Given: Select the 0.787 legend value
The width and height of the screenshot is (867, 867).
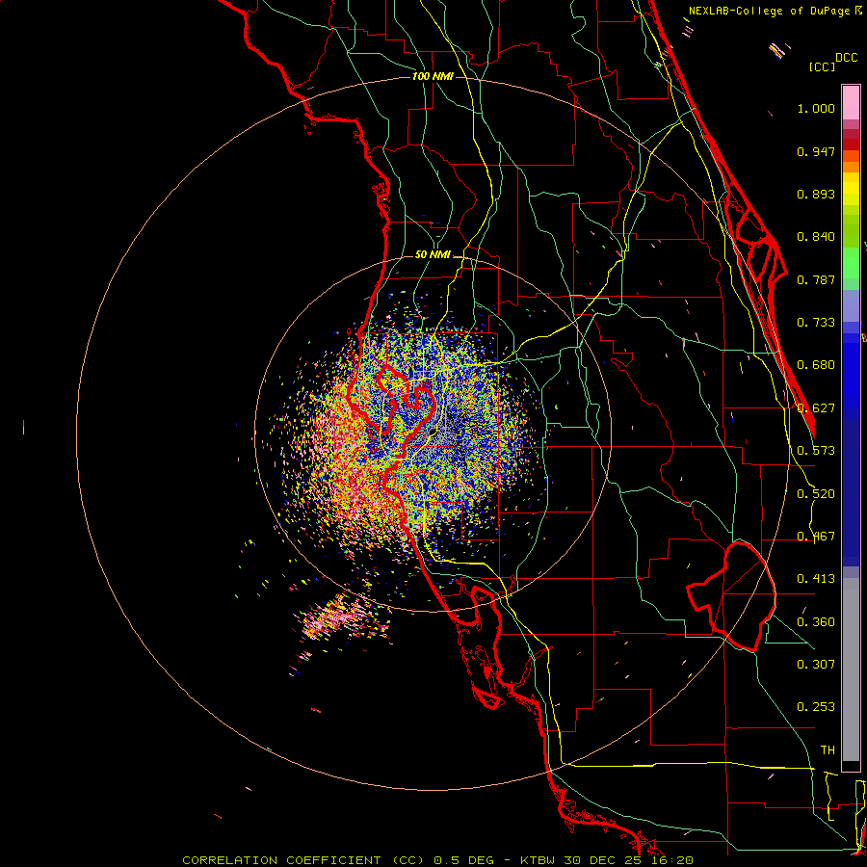Looking at the screenshot, I should (x=816, y=279).
